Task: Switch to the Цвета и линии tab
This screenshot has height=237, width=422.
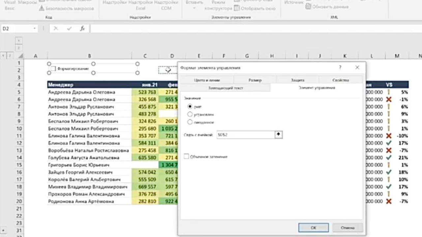Action: [207, 80]
